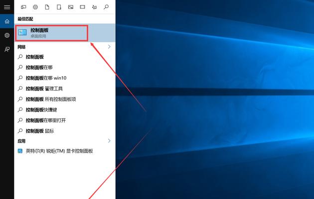Filter search results by Folders icon
The width and height of the screenshot is (314, 199).
59,7
